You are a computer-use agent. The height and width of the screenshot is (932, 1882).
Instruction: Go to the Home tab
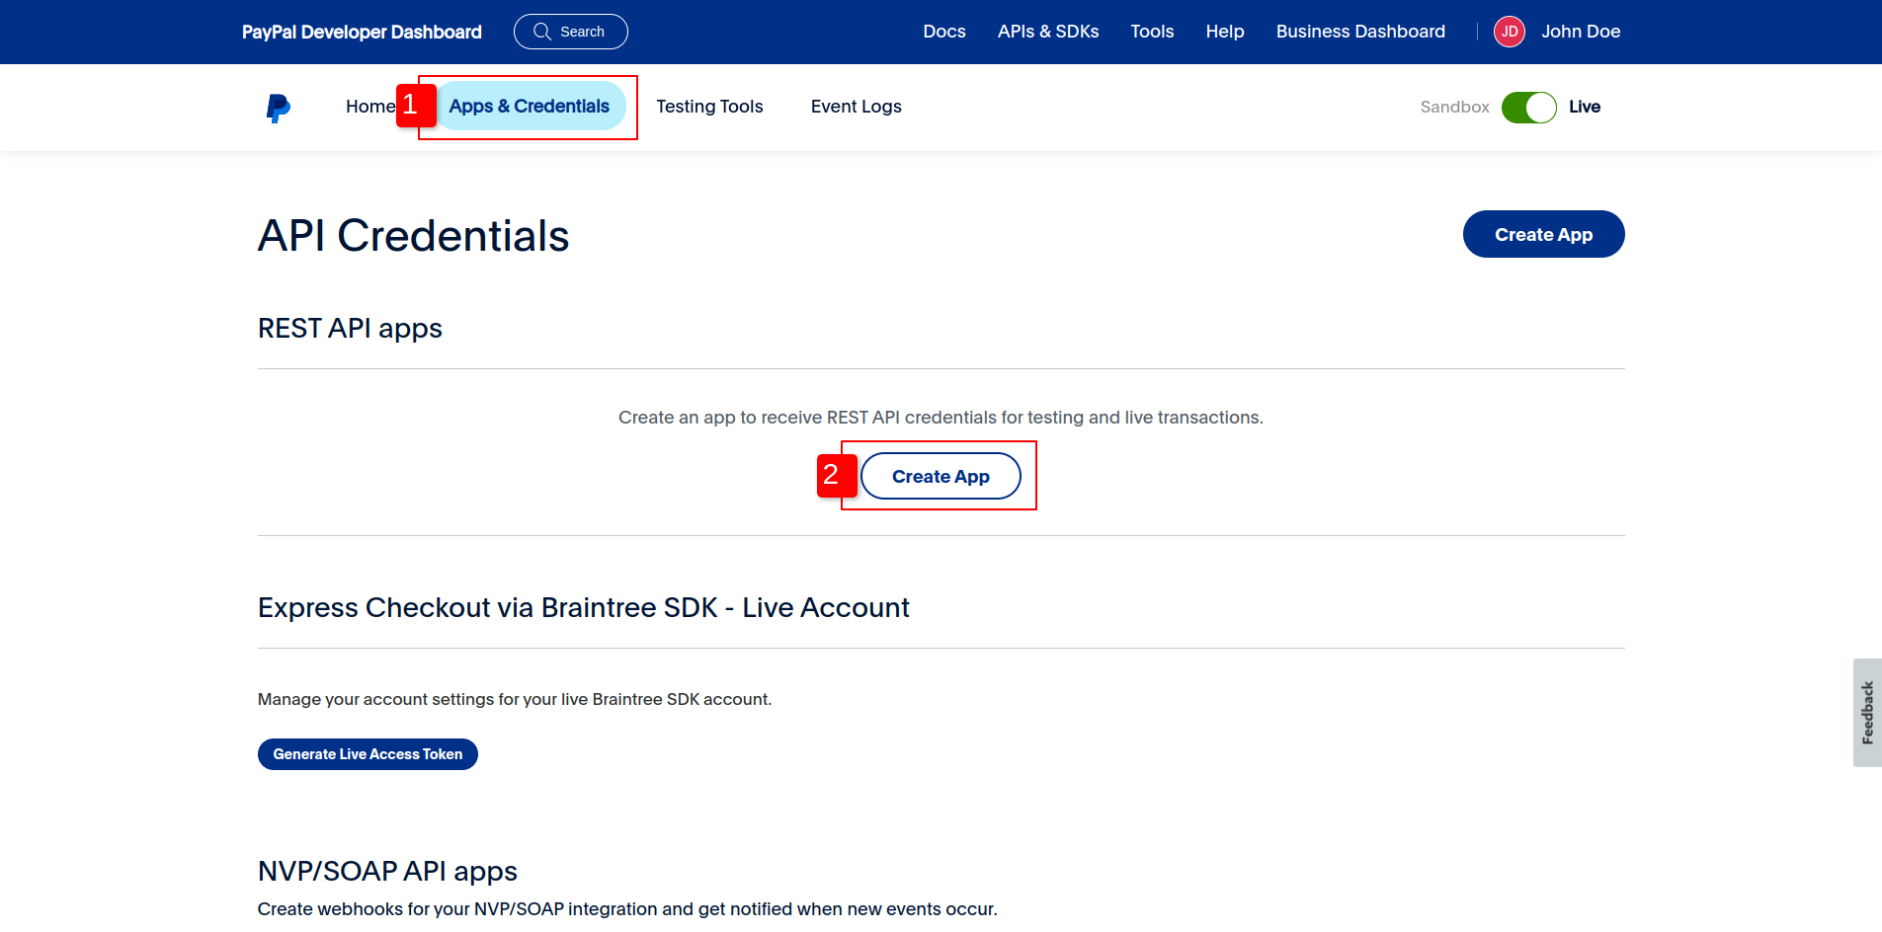point(370,106)
